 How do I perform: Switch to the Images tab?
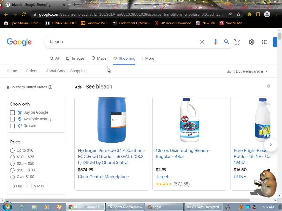click(x=75, y=59)
